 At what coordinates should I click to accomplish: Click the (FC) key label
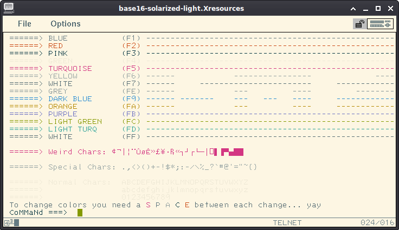(x=131, y=122)
